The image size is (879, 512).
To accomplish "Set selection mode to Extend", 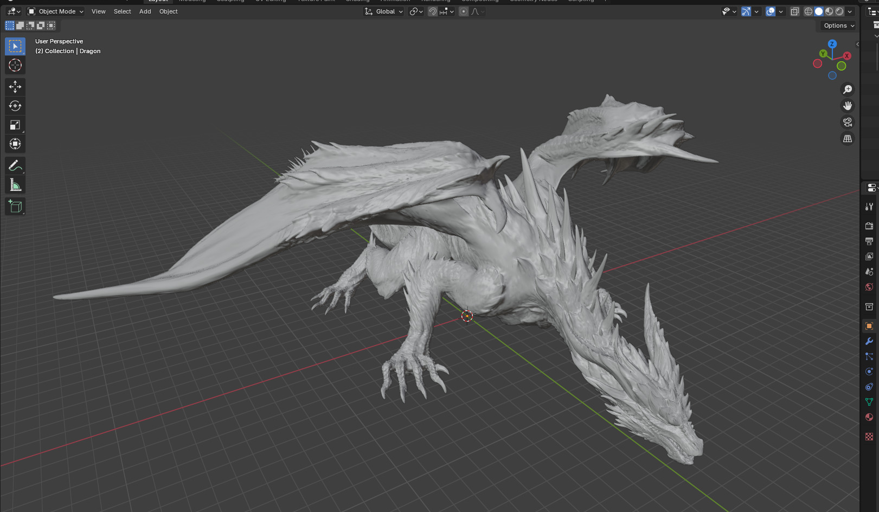I will (x=20, y=25).
